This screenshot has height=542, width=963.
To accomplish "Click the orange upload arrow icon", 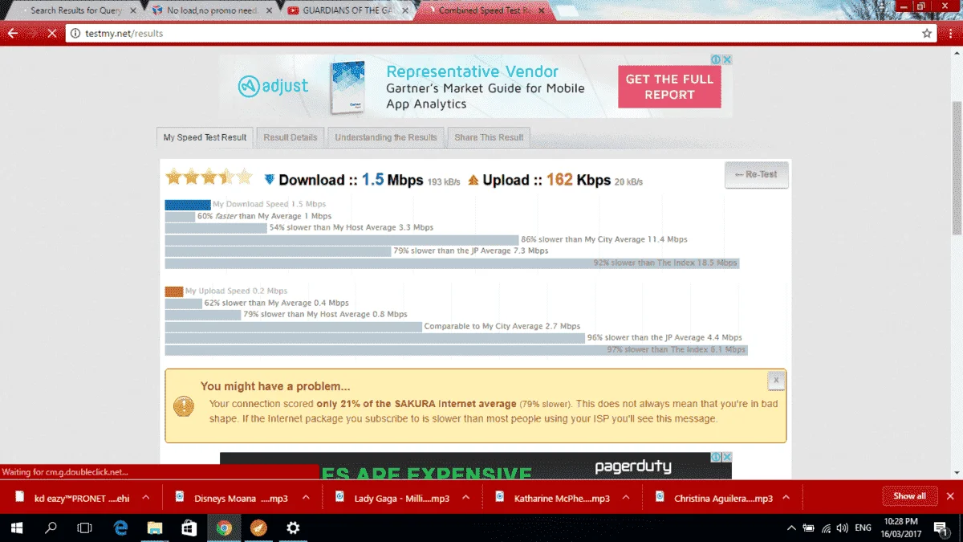I will pos(473,180).
